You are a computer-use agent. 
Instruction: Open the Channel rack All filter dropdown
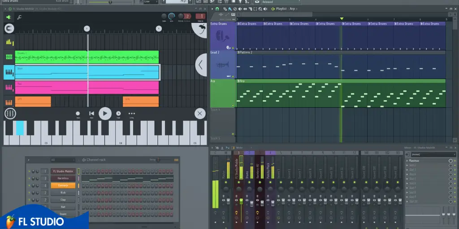(63, 160)
